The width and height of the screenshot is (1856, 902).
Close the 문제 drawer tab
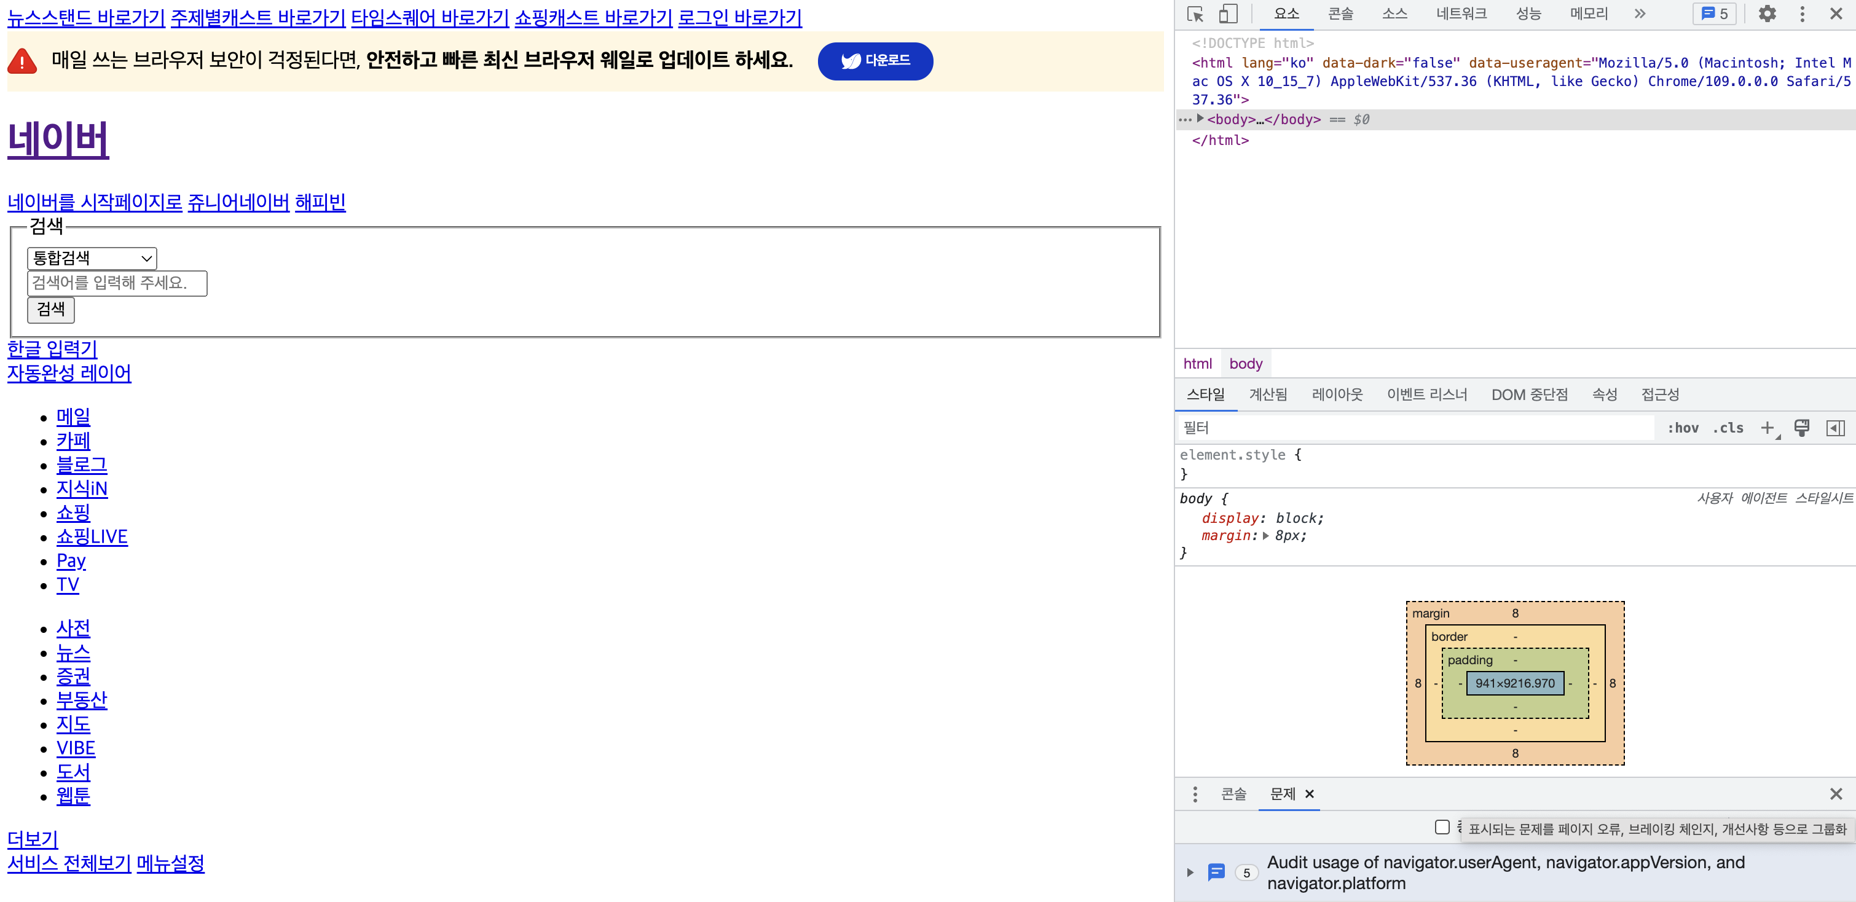(x=1309, y=794)
